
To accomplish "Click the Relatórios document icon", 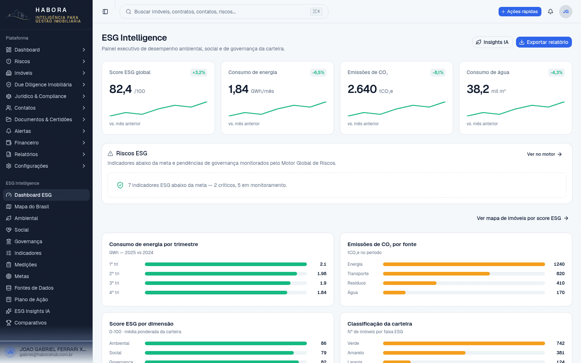I will pos(9,154).
